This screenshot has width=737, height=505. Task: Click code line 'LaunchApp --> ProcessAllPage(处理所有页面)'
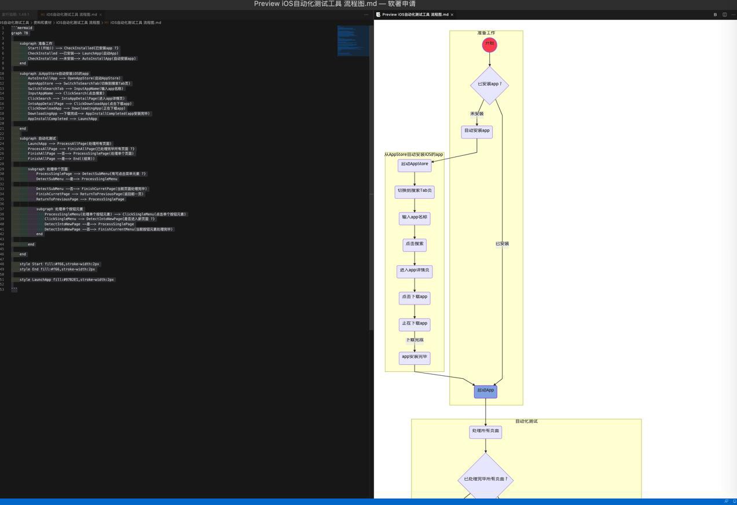[x=70, y=144]
